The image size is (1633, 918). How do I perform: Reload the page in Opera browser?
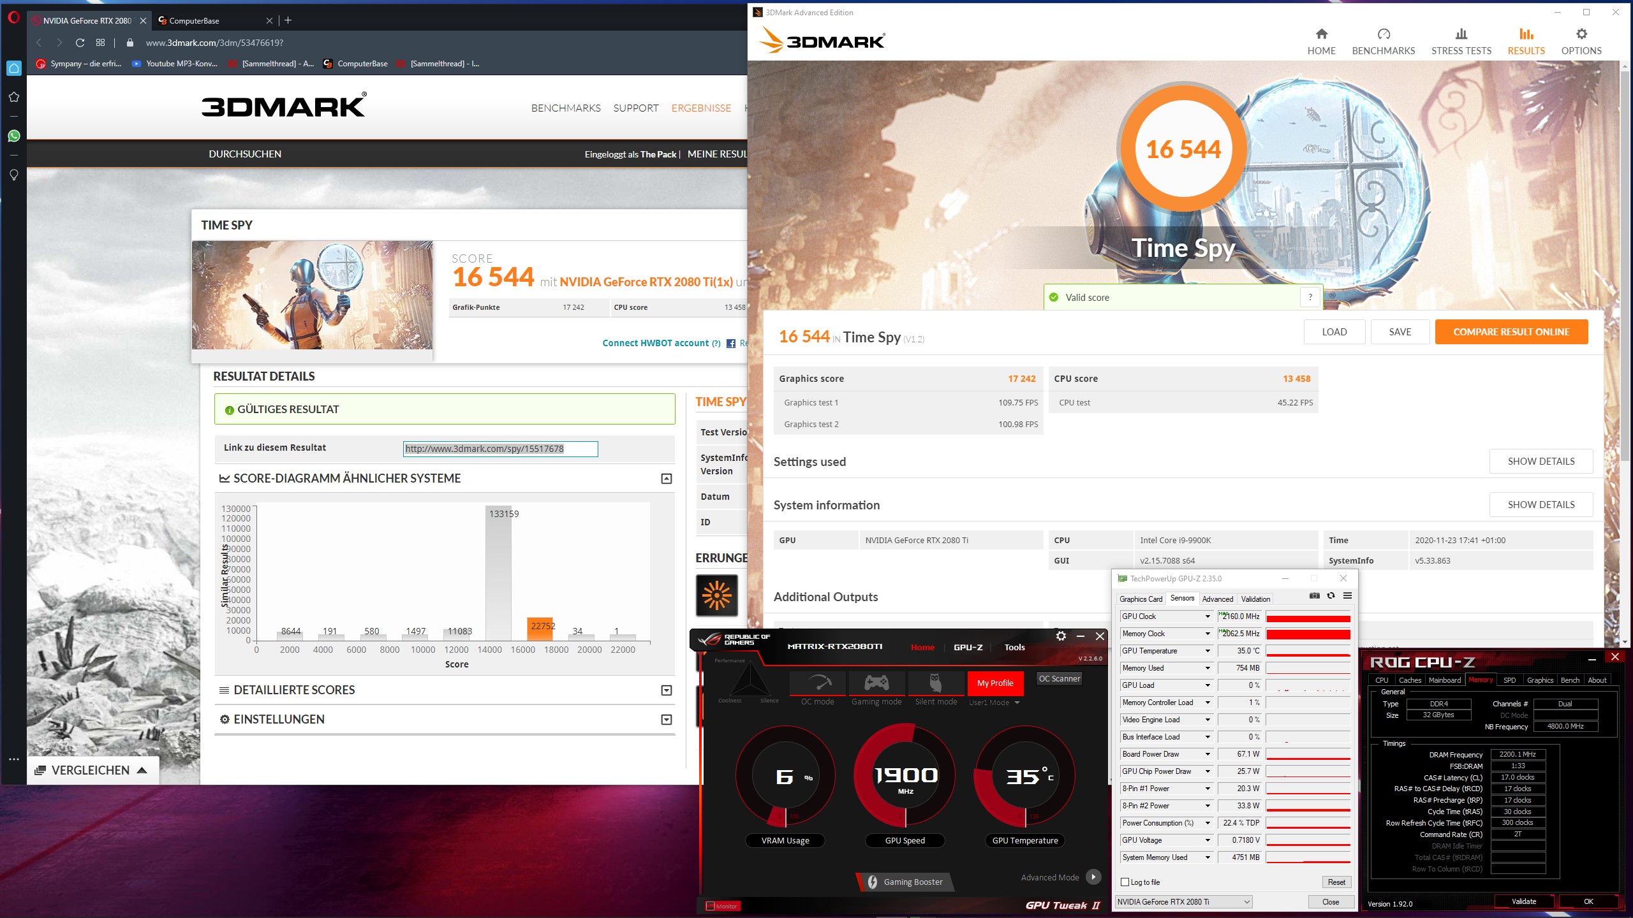pyautogui.click(x=80, y=43)
